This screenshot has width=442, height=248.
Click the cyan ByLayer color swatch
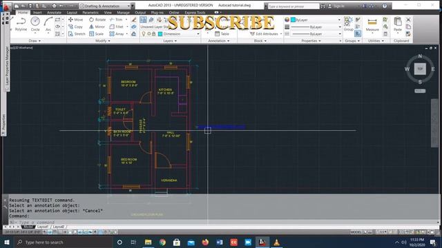pos(293,20)
